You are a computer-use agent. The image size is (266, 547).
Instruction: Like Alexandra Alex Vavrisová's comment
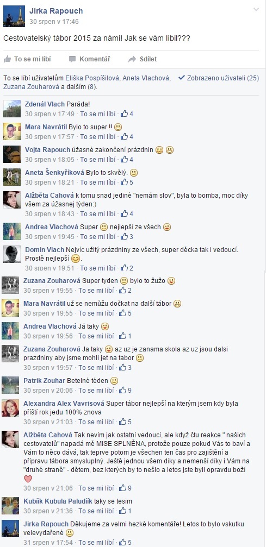[96, 422]
